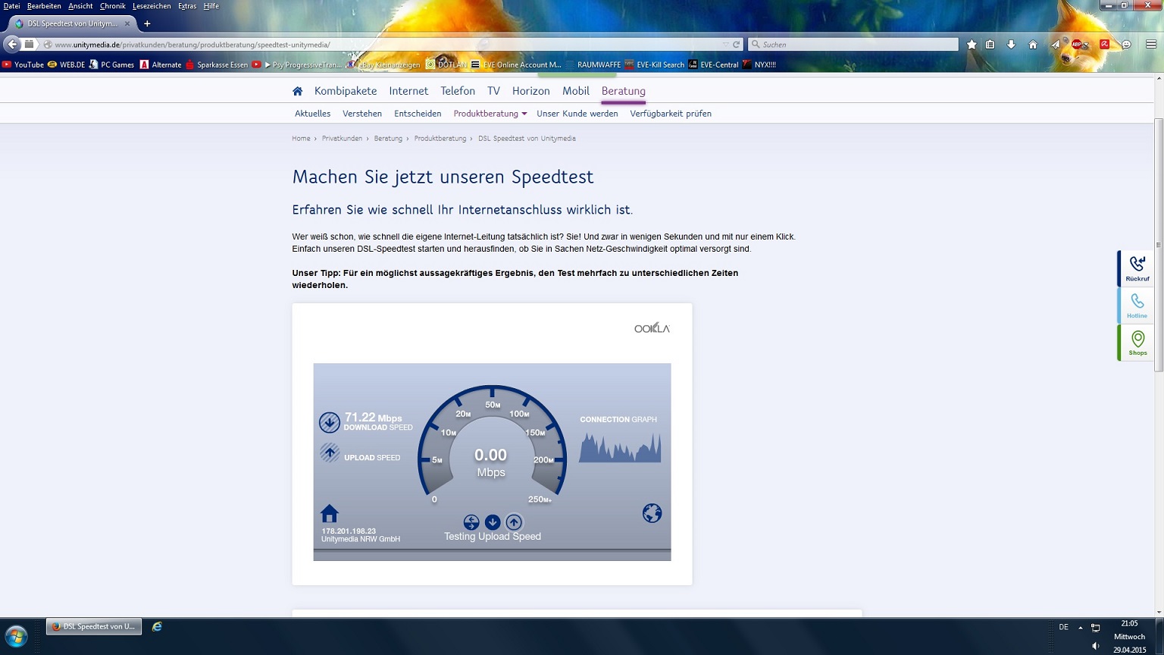Open the Datei menu

pos(12,6)
